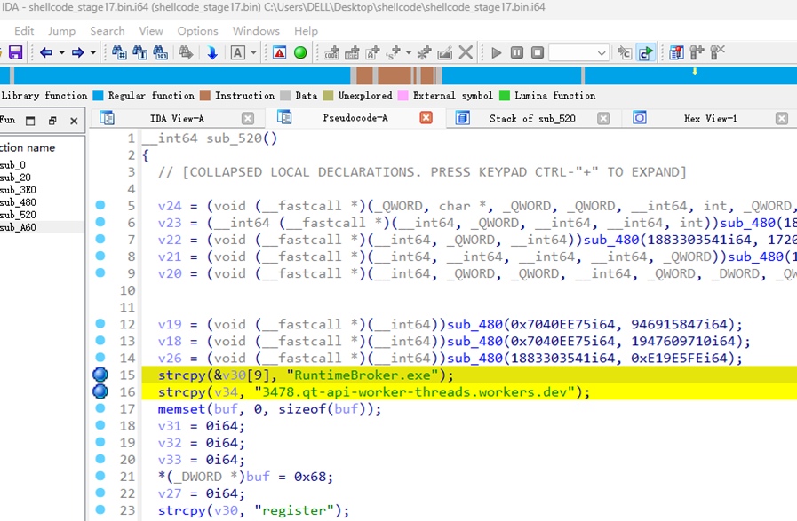
Task: Pause the debugger process
Action: point(517,52)
